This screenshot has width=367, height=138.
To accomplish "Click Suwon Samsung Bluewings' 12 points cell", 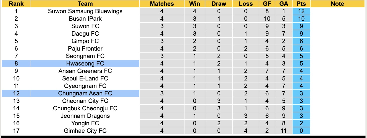I will click(x=301, y=11).
